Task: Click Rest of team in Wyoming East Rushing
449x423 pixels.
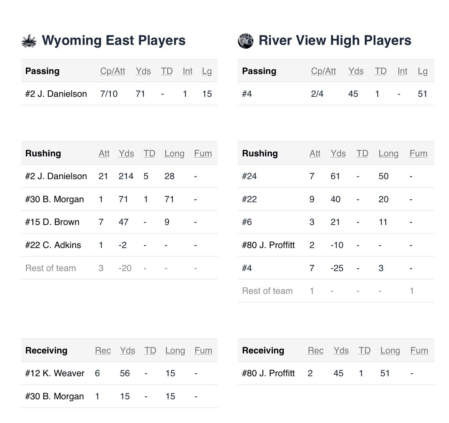Action: pyautogui.click(x=51, y=268)
